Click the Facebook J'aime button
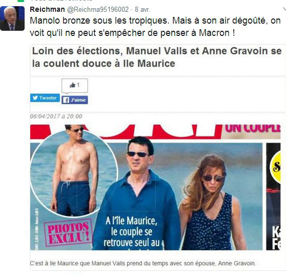The height and width of the screenshot is (275, 286). tap(75, 100)
